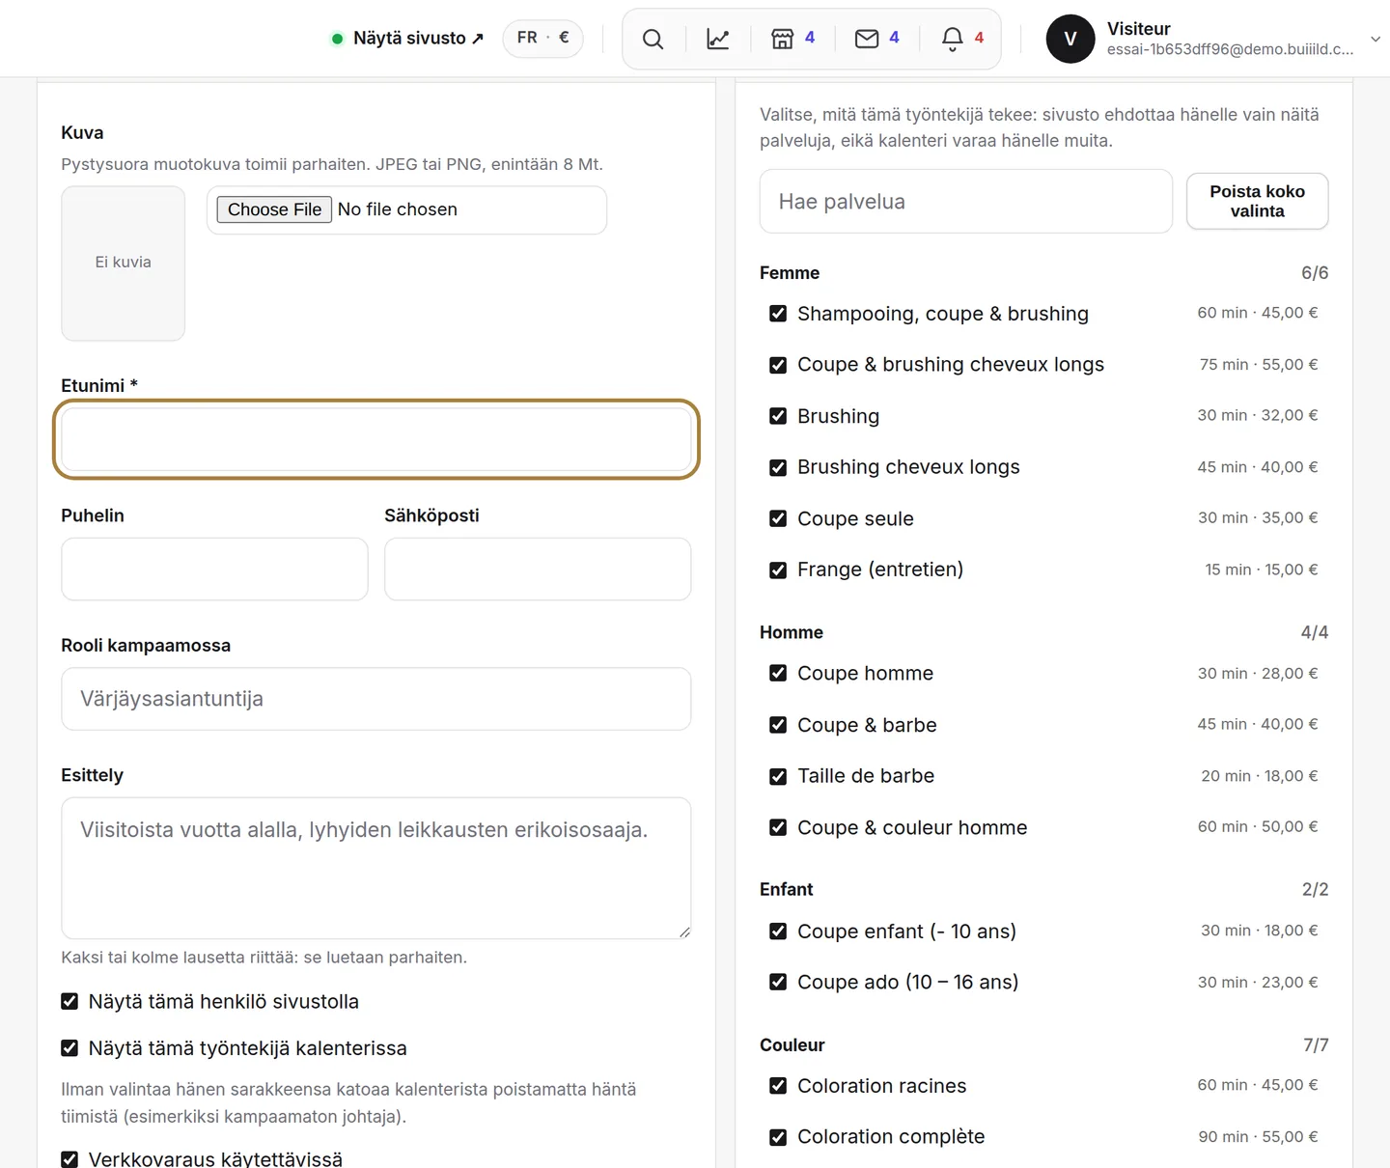1390x1168 pixels.
Task: Click the Ei kuvia photo placeholder
Action: pos(124,263)
